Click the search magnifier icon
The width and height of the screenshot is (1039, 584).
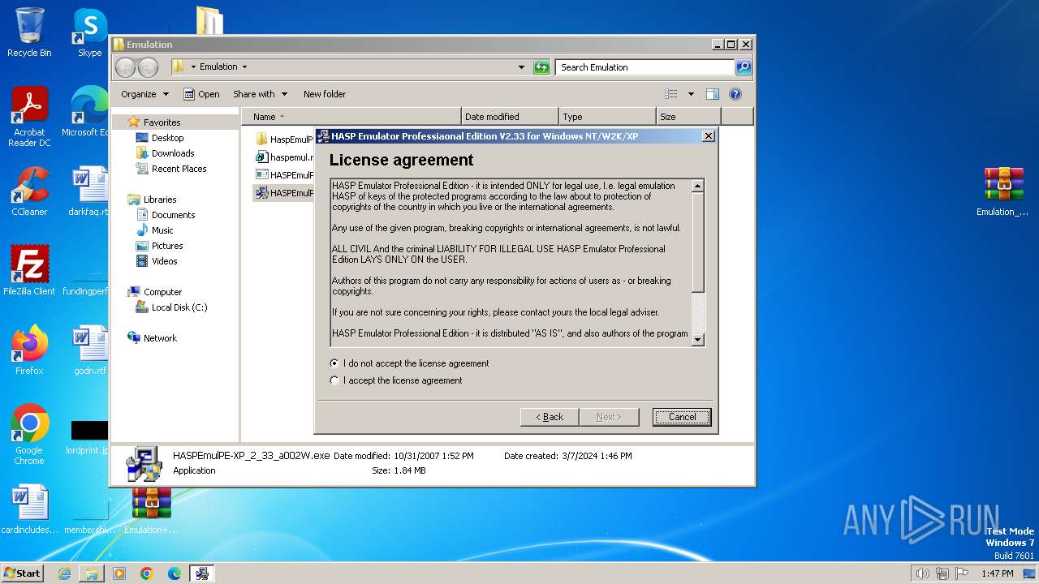tap(744, 67)
